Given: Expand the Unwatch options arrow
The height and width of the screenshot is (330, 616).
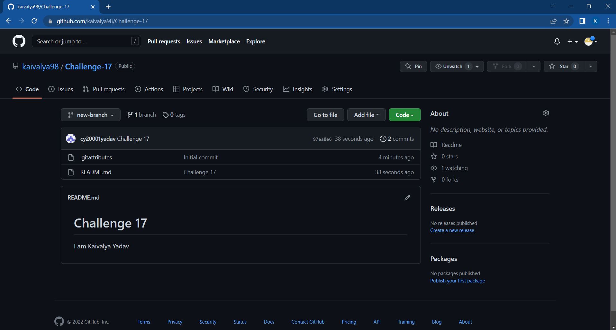Looking at the screenshot, I should (477, 67).
